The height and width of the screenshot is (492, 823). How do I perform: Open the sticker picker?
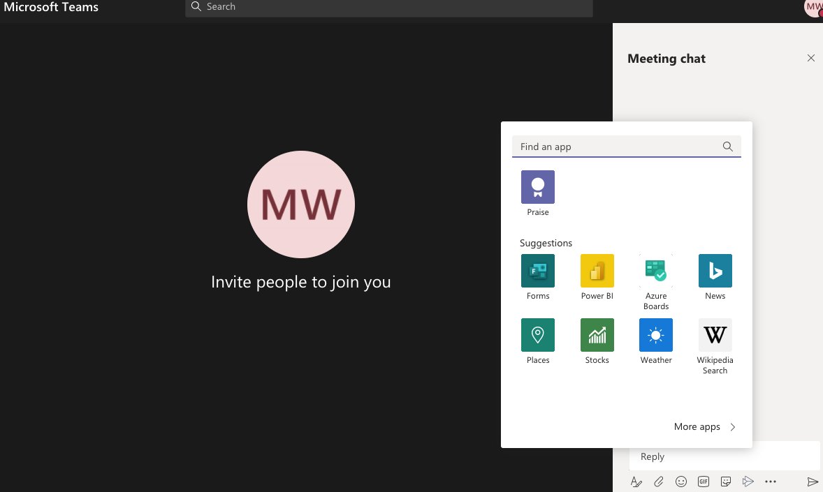726,482
